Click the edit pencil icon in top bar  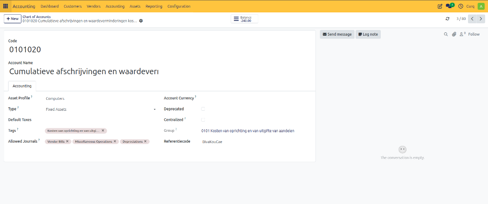click(440, 6)
